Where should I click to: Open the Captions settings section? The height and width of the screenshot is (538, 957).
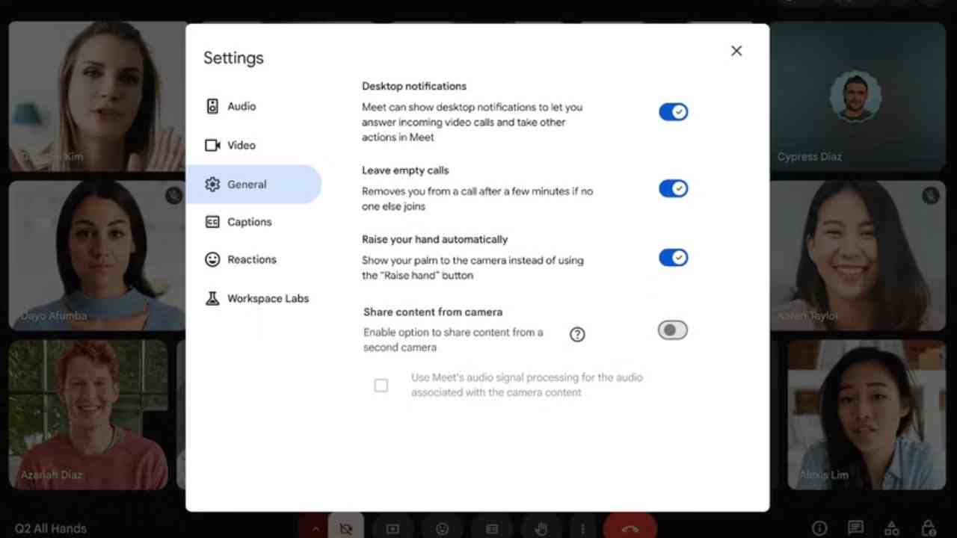coord(249,222)
